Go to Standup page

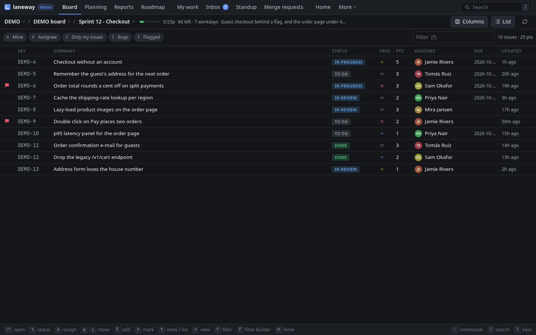pos(246,7)
